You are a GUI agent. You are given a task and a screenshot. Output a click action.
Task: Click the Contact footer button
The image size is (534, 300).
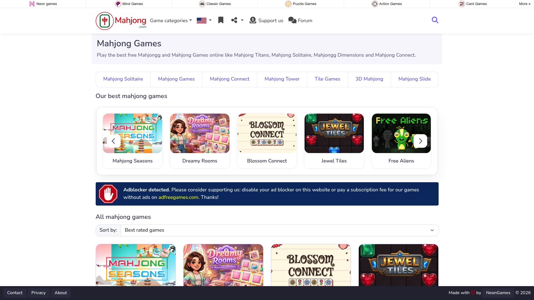pos(15,293)
